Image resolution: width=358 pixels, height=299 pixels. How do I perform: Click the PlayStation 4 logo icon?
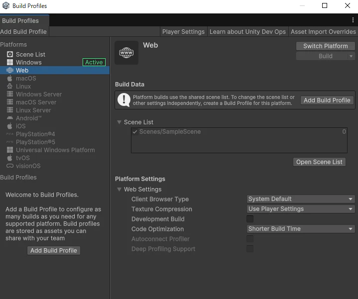click(x=10, y=134)
